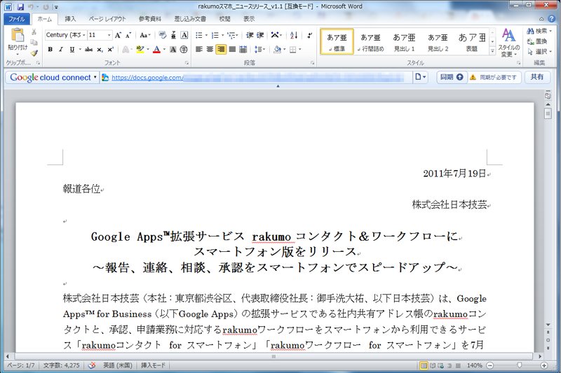Toggle Align Left
The image size is (561, 373).
pos(199,49)
